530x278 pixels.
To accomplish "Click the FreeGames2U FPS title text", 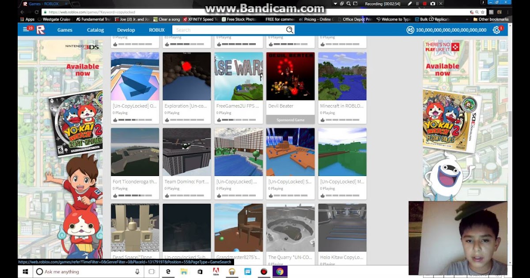I will tap(237, 106).
